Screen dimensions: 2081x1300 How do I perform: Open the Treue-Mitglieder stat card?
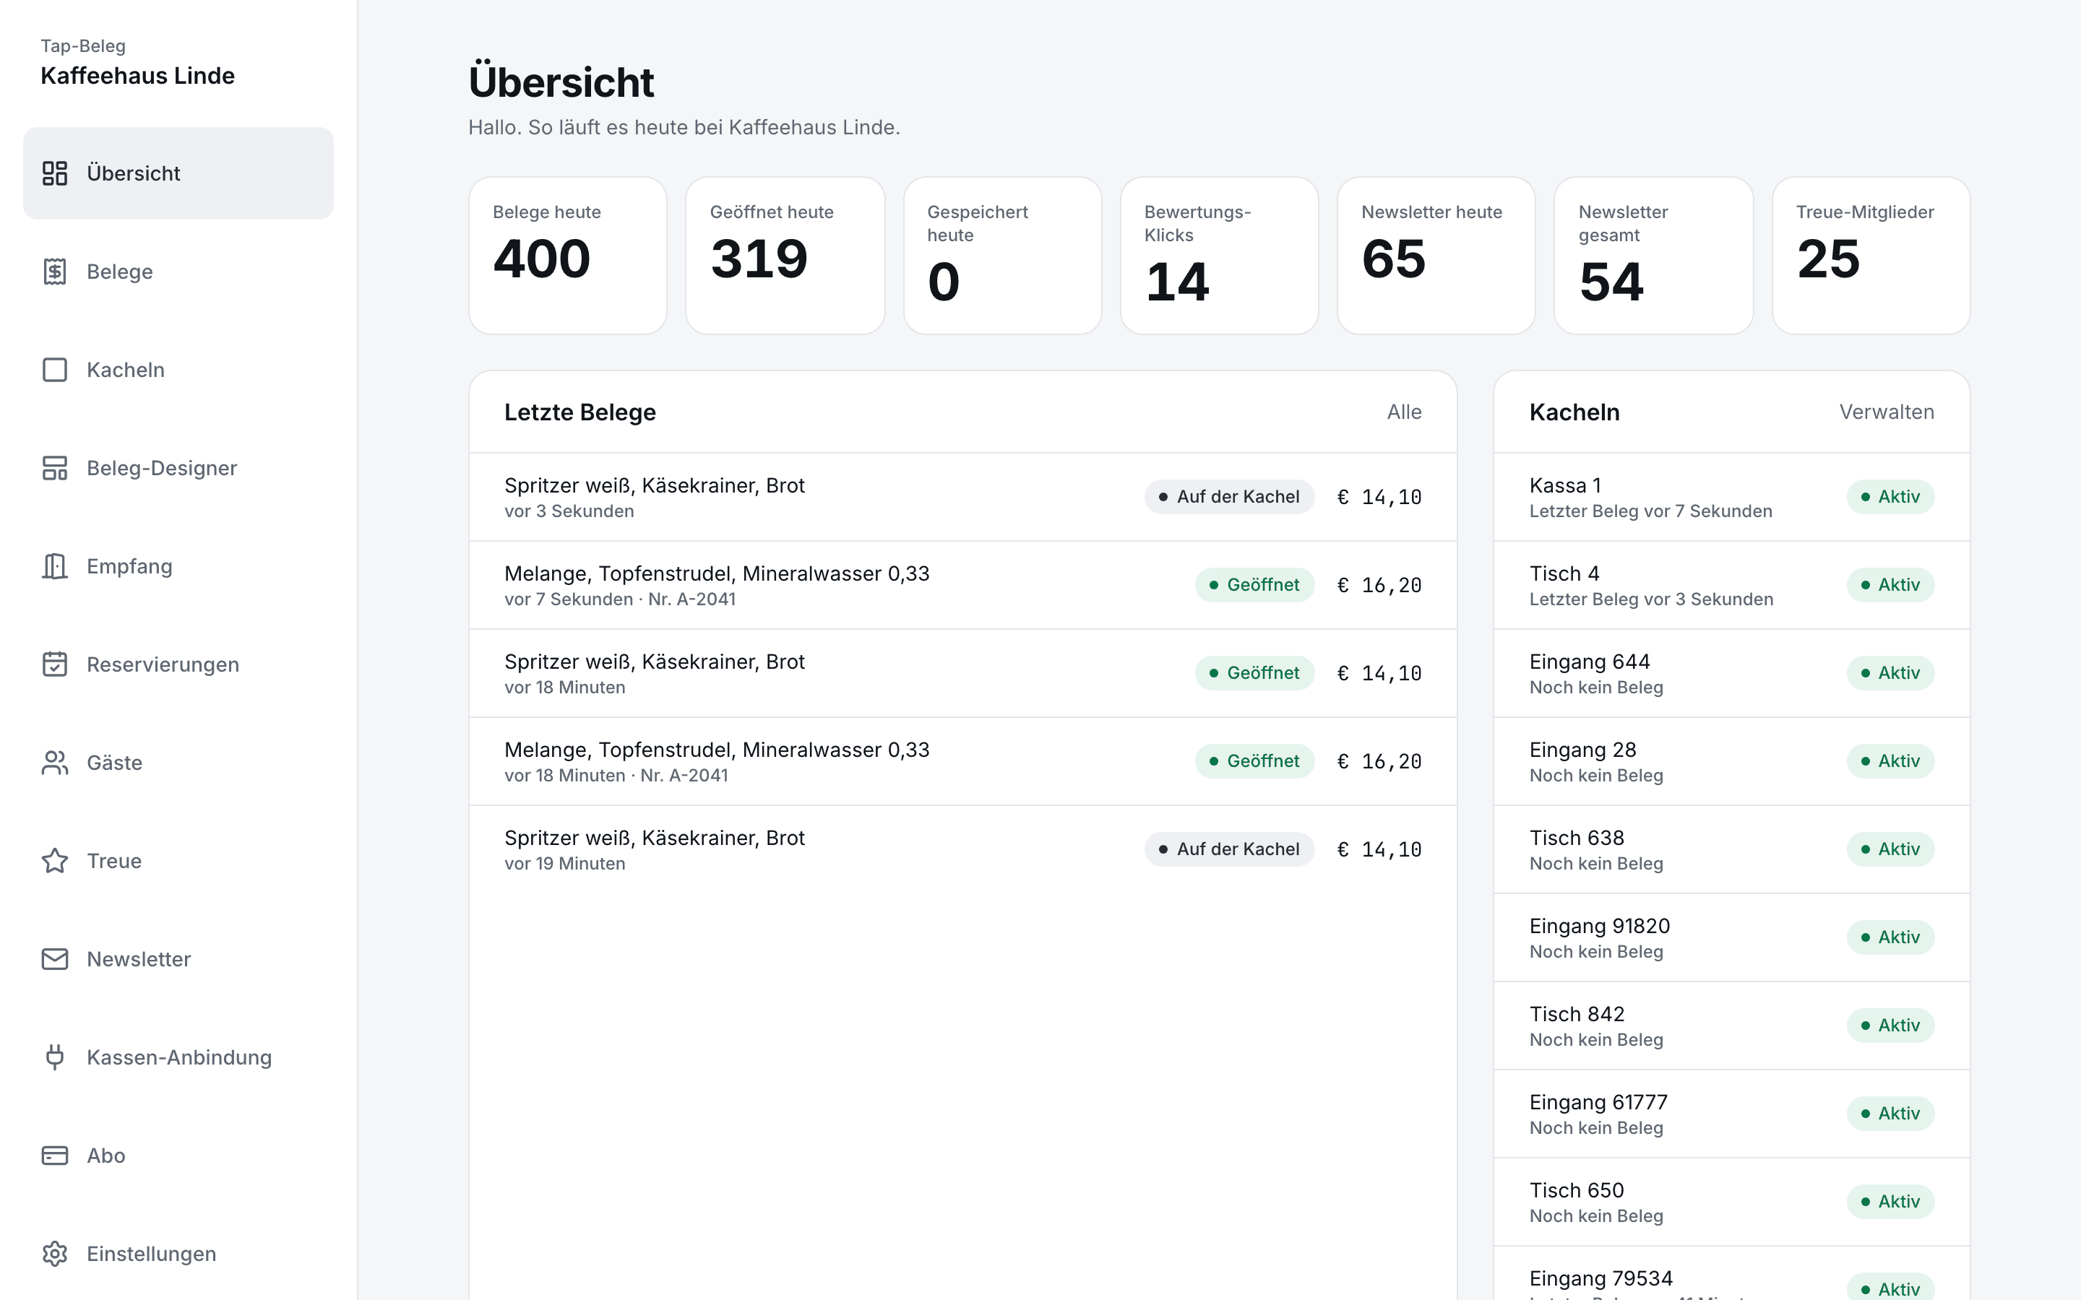tap(1871, 256)
